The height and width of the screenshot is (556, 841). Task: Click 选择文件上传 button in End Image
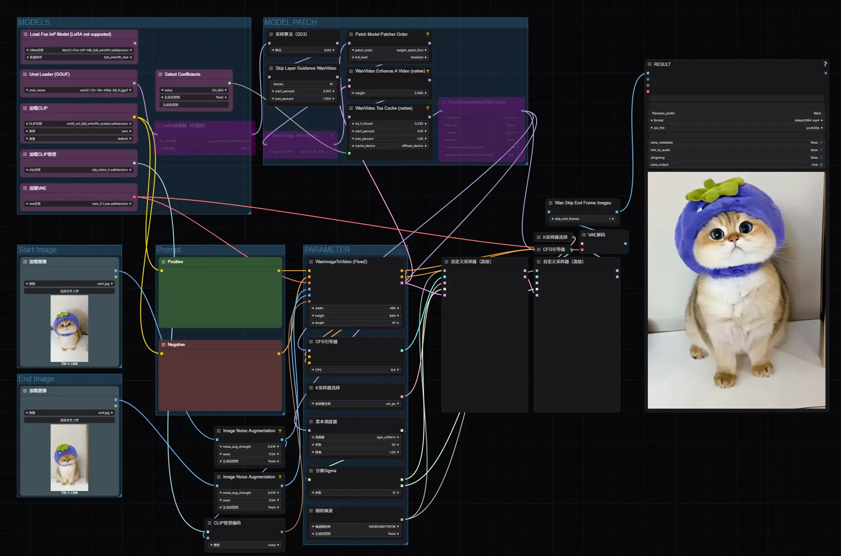click(69, 420)
